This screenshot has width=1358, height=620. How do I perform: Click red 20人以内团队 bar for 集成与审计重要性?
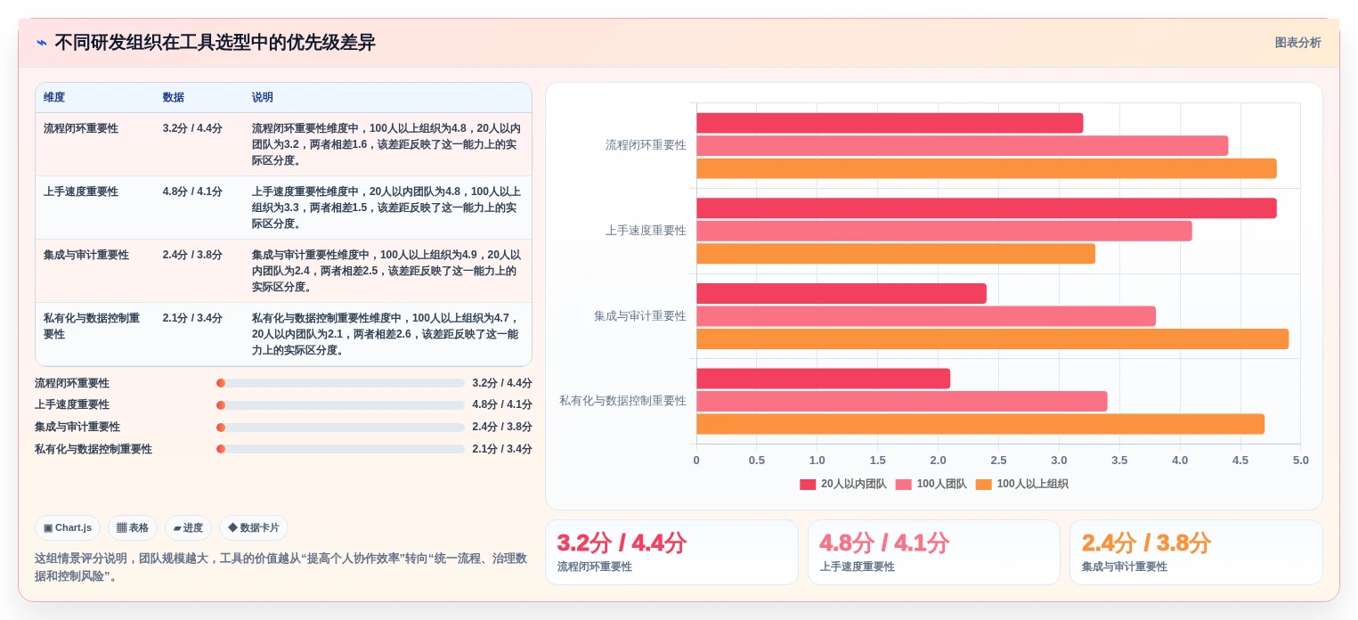point(842,293)
